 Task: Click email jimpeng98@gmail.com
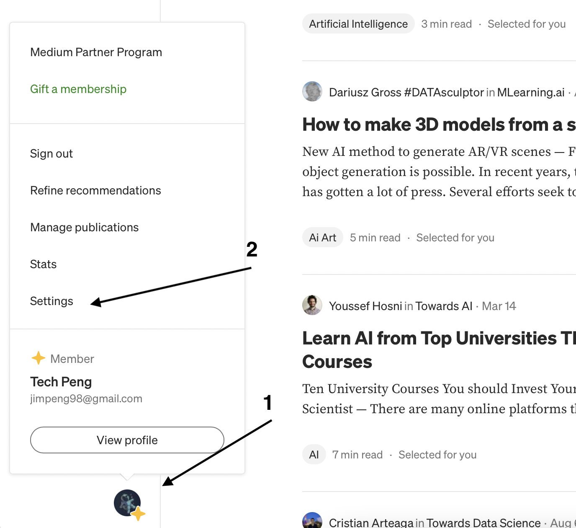point(86,399)
